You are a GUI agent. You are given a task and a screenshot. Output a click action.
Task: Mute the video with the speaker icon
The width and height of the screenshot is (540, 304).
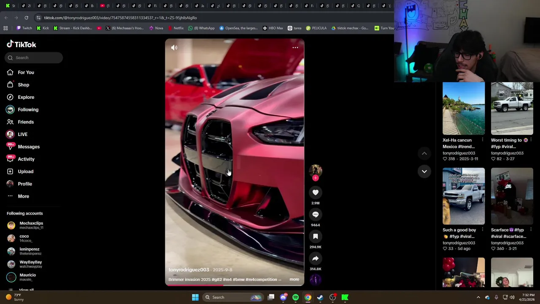tap(174, 48)
